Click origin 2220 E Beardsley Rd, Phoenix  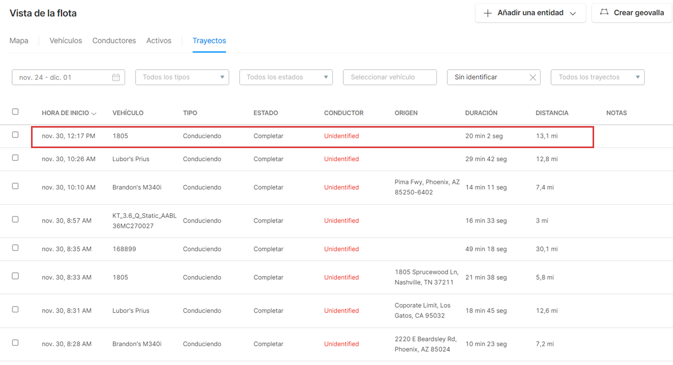tap(425, 344)
